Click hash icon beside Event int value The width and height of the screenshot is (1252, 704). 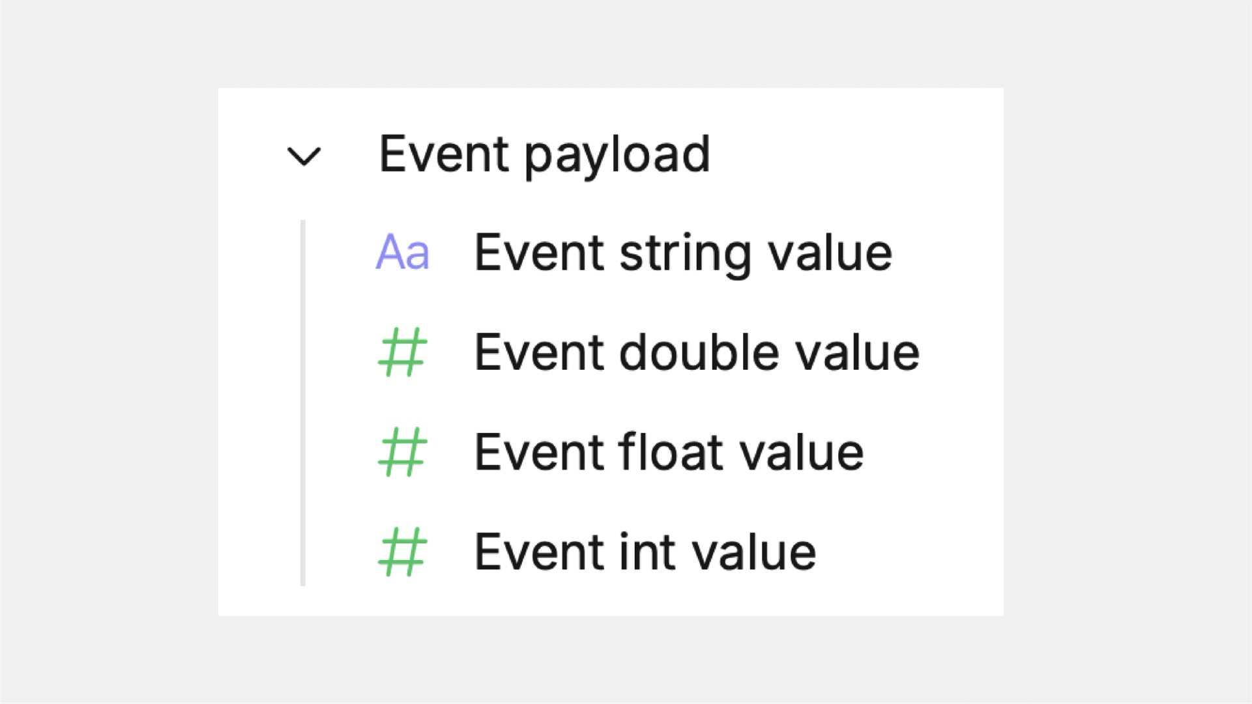(x=402, y=552)
